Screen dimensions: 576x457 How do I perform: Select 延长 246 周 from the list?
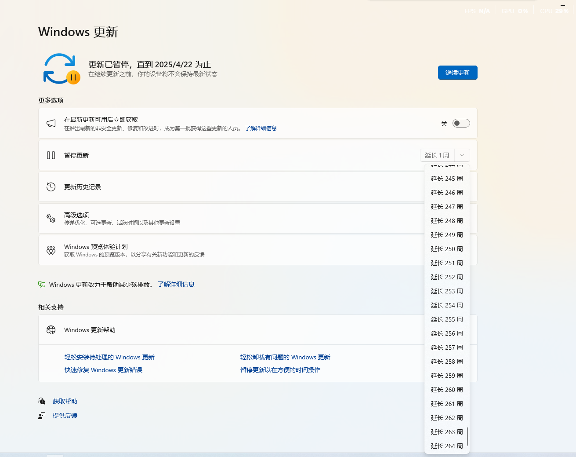tap(447, 193)
